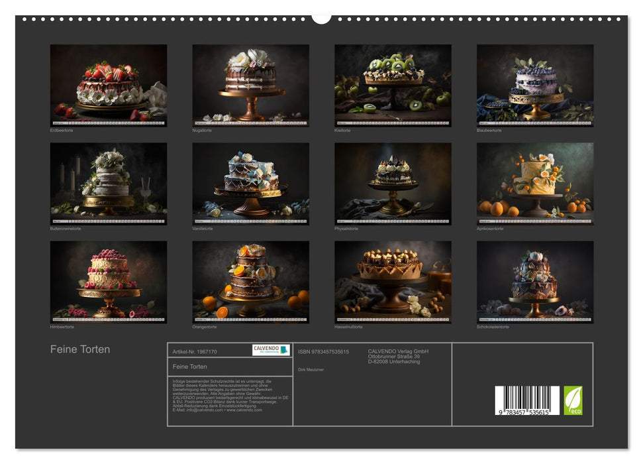Click the Orangentorte caption text

click(204, 327)
